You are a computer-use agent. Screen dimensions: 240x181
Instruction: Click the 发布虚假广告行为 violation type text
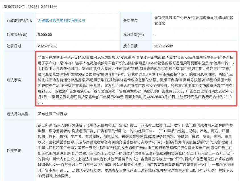(52, 114)
